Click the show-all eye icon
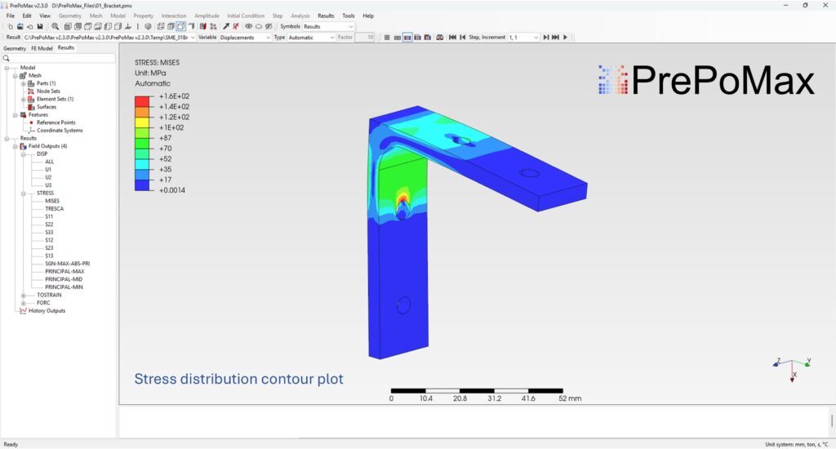The width and height of the screenshot is (836, 449). pos(249,26)
